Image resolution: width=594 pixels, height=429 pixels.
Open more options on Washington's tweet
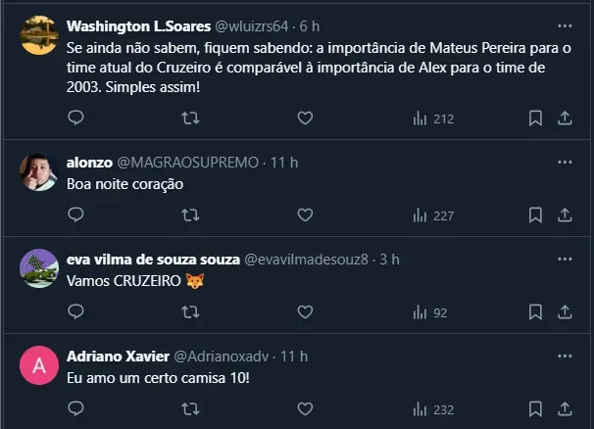565,25
